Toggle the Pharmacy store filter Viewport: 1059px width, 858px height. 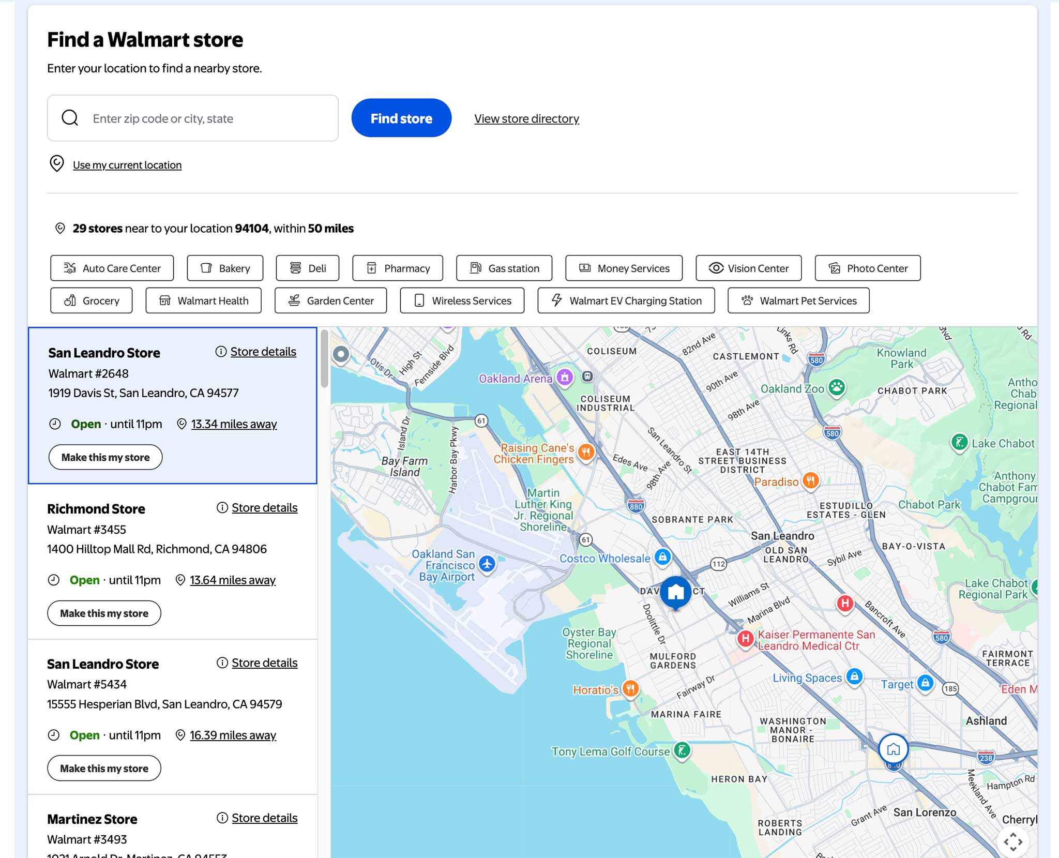click(x=397, y=268)
